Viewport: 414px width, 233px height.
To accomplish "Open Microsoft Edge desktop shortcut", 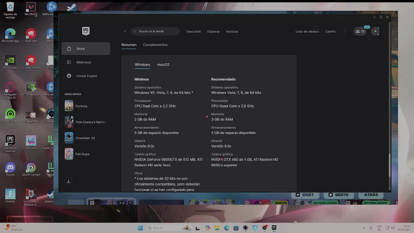I will click(x=10, y=35).
